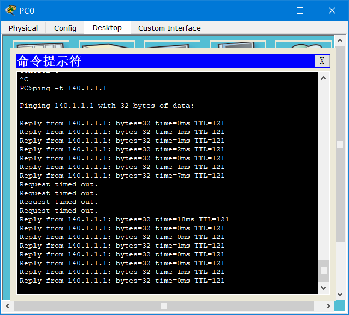Click the 命令提示符 title bar text
Image resolution: width=349 pixels, height=315 pixels.
[49, 61]
